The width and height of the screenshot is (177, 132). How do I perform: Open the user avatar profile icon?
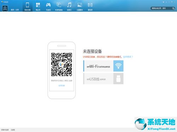pos(5,8)
